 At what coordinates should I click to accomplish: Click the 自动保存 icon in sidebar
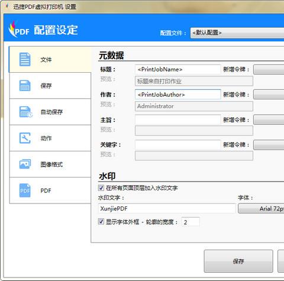pyautogui.click(x=26, y=112)
